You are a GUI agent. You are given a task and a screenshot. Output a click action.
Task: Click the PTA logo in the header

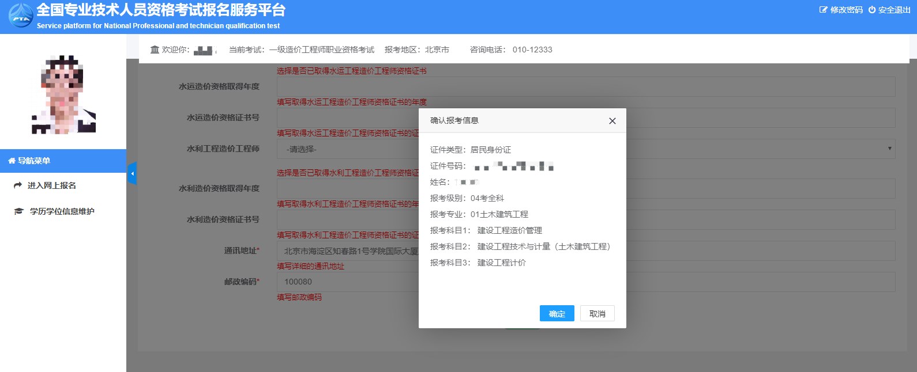coord(21,16)
